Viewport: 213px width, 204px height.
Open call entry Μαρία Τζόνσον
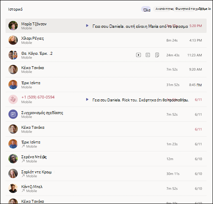[x=106, y=26]
